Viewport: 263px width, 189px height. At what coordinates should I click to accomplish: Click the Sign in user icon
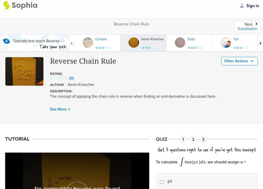tap(242, 6)
